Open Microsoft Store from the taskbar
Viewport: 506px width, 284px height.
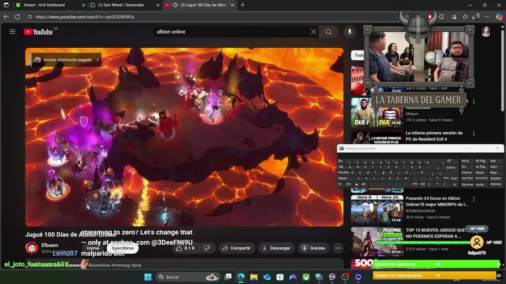(280, 277)
